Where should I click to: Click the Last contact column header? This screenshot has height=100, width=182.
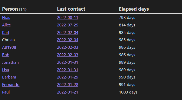pos(71,9)
